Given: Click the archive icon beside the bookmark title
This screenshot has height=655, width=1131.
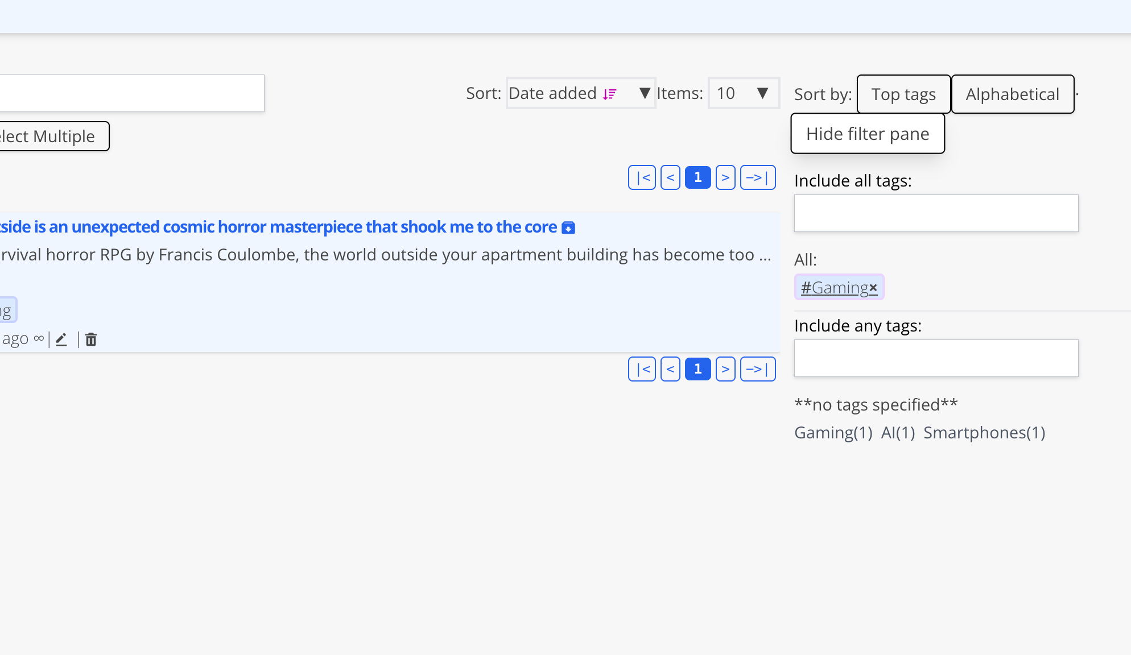Looking at the screenshot, I should point(568,228).
